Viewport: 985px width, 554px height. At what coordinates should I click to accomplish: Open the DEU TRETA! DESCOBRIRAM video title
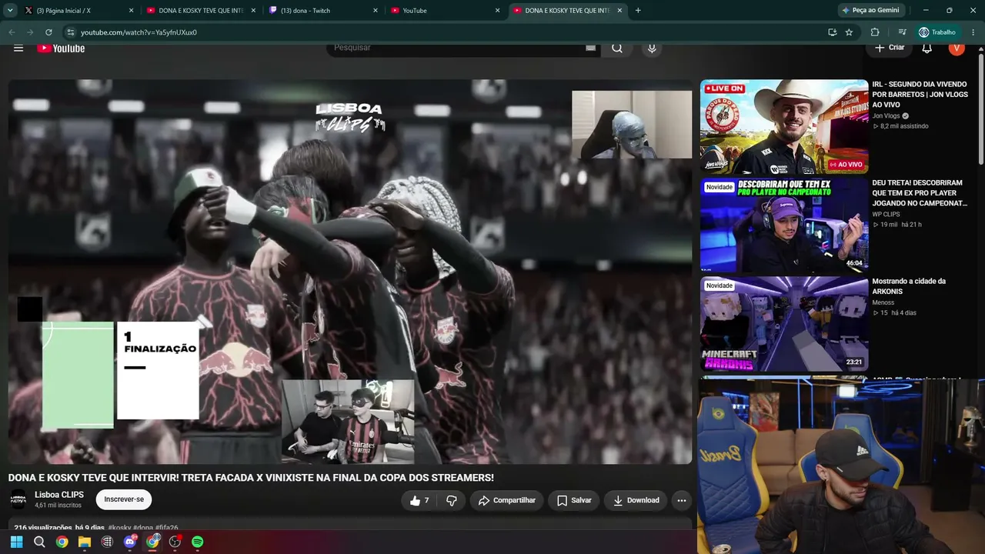pos(920,193)
